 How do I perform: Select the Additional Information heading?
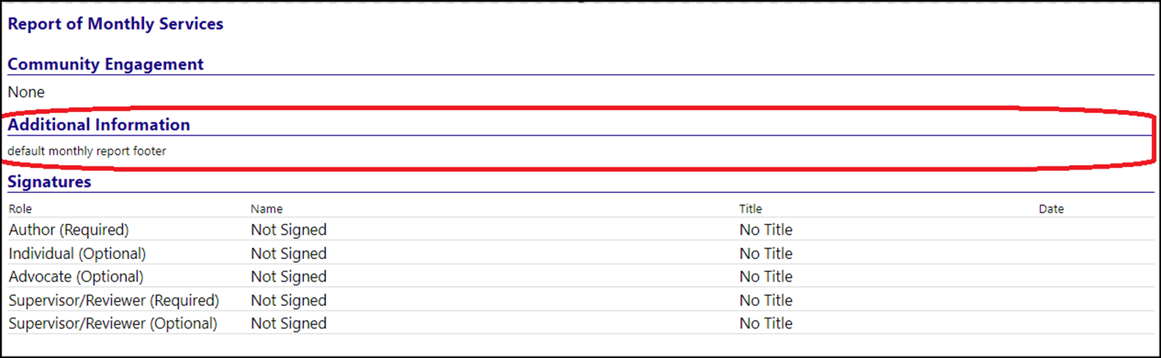coord(98,125)
